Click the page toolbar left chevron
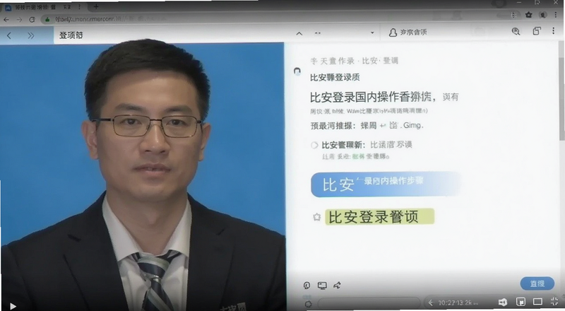 9,35
